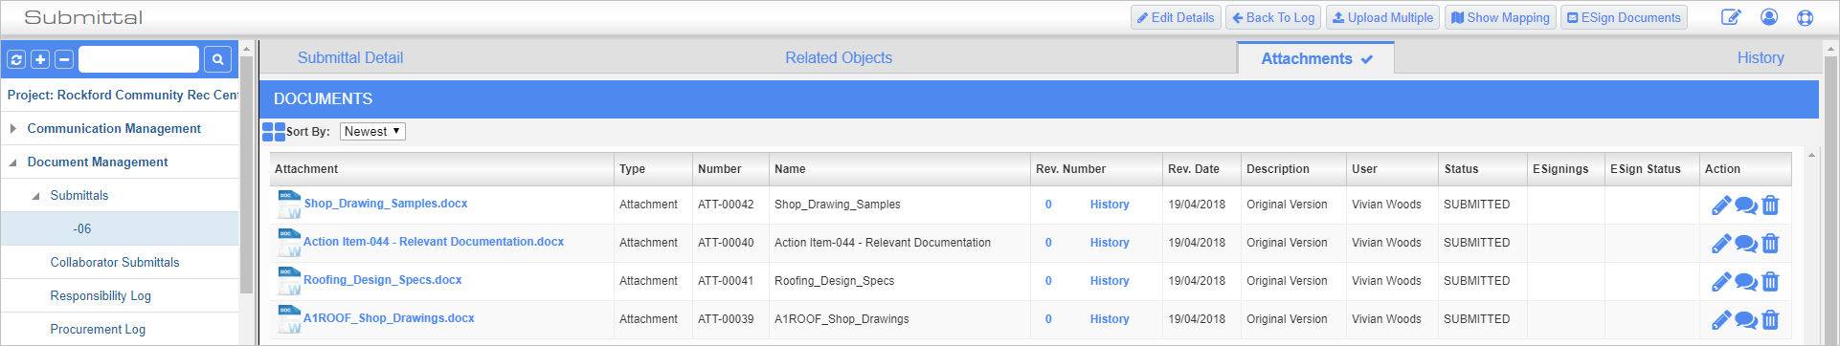The width and height of the screenshot is (1840, 346).
Task: Open the Sort By Newest dropdown
Action: point(372,132)
